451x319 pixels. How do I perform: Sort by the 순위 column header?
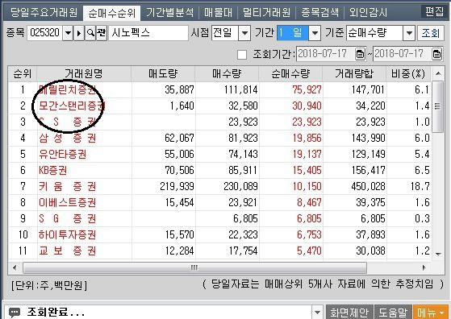point(23,74)
